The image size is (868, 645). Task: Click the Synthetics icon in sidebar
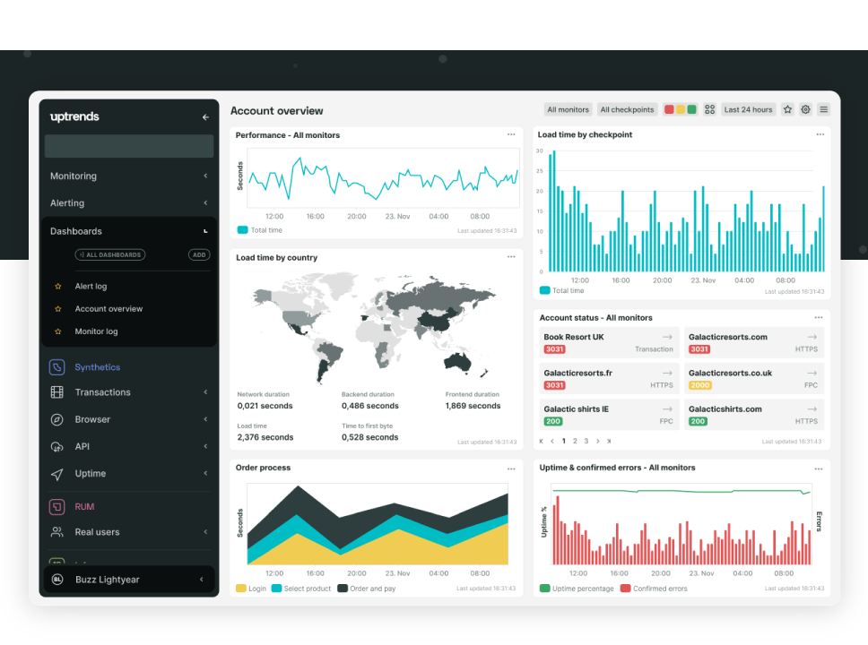pos(57,367)
